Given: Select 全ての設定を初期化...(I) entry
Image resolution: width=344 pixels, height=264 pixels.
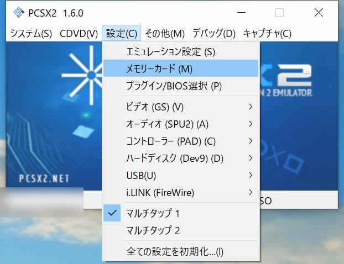Looking at the screenshot, I should 181,251.
